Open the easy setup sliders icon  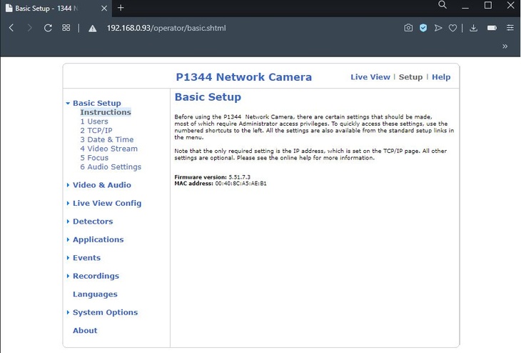(x=510, y=28)
